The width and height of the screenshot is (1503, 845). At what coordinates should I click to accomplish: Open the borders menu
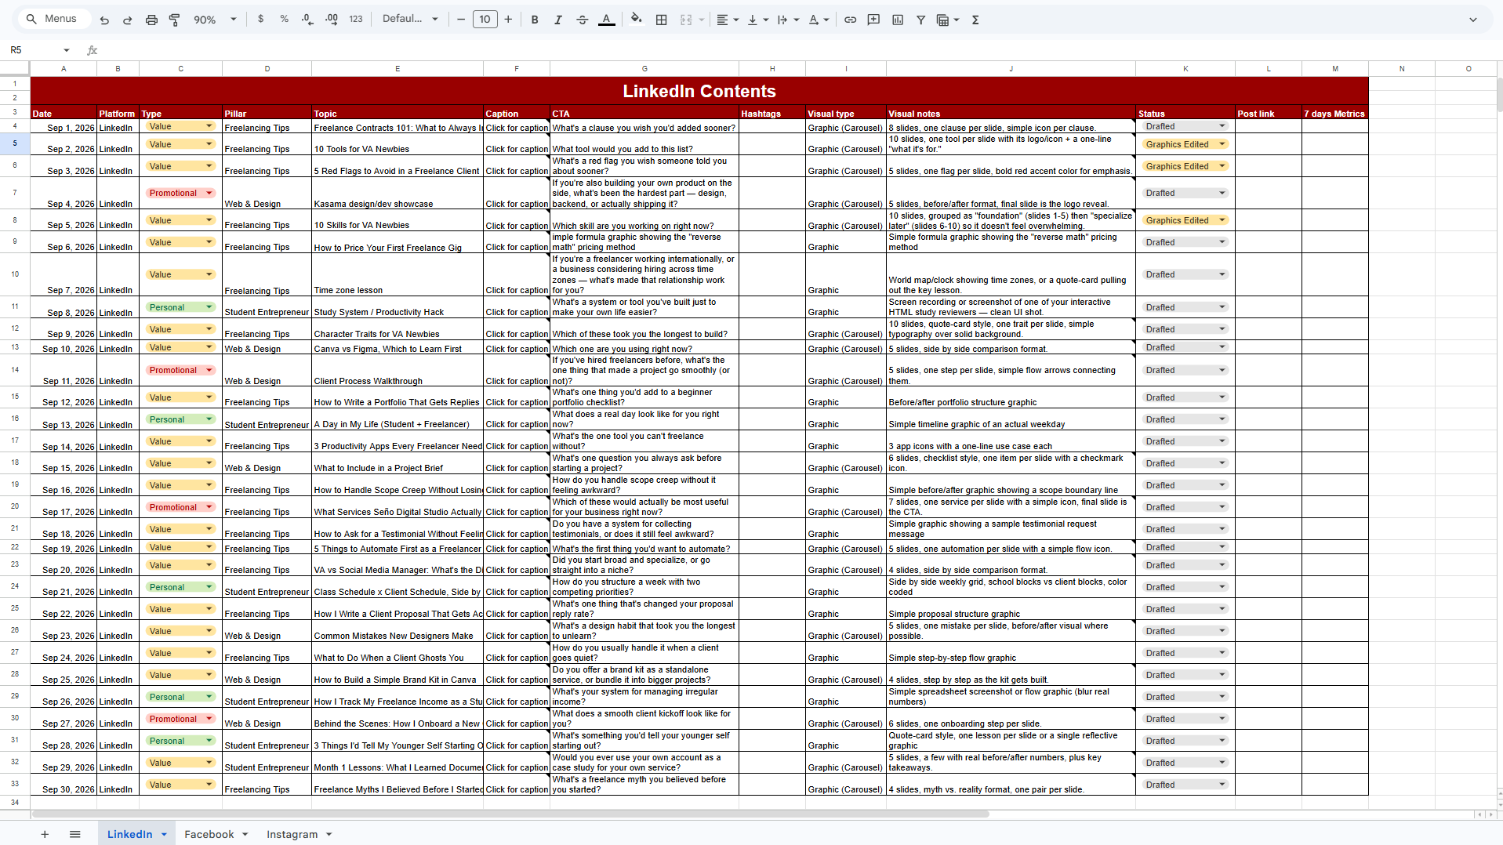[662, 20]
